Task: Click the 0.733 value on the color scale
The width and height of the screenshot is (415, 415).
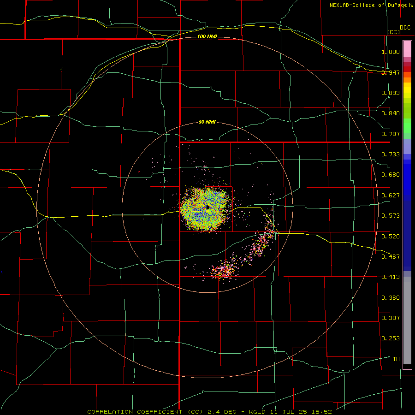Action: coord(391,154)
